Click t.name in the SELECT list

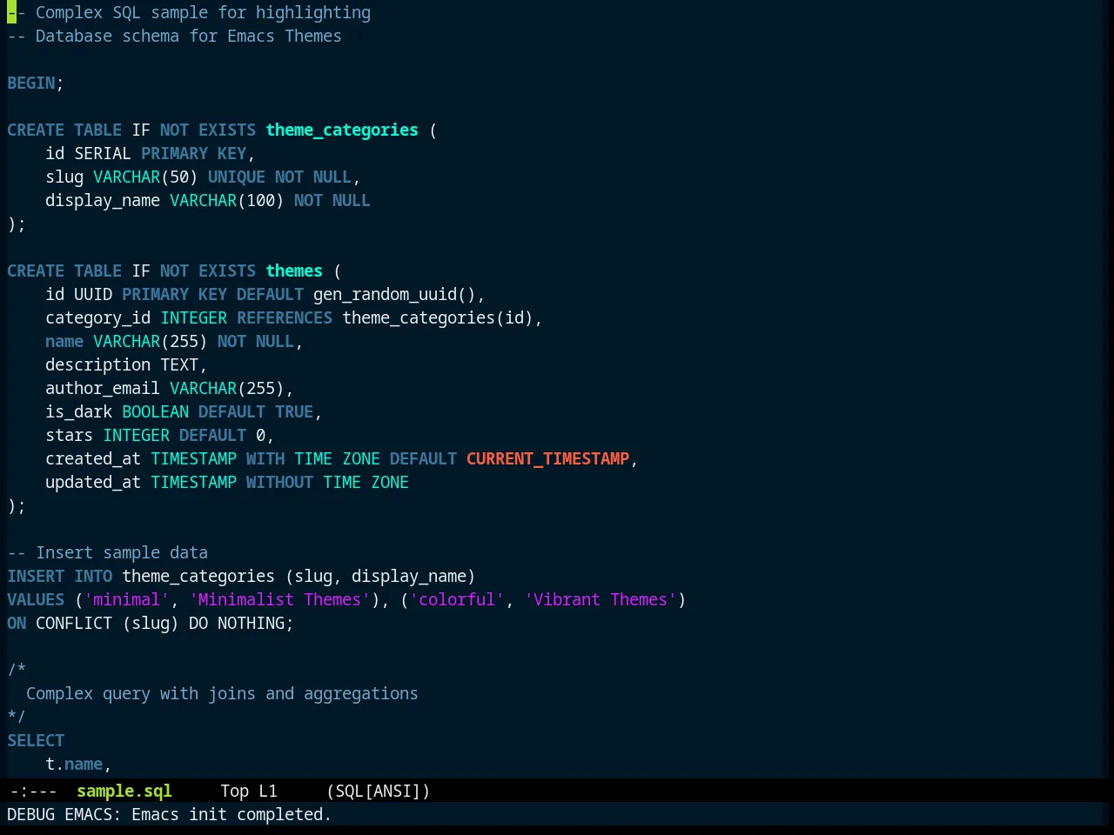74,764
